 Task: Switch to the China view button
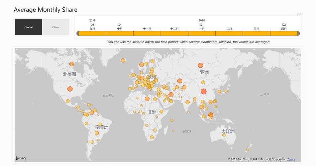(x=55, y=27)
